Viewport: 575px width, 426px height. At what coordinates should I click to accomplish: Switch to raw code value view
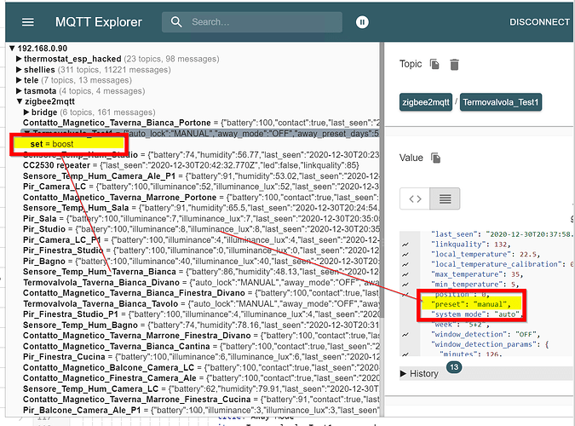coord(416,199)
